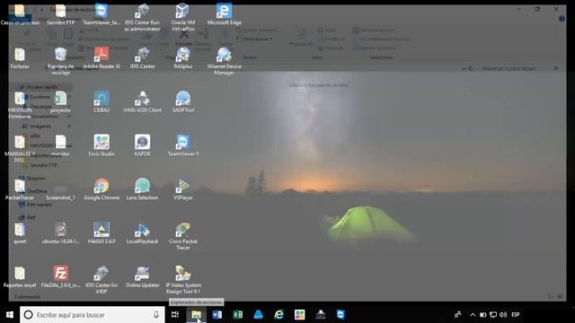The image size is (575, 323).
Task: Open the CEIBA2 shortcut
Action: click(x=102, y=102)
